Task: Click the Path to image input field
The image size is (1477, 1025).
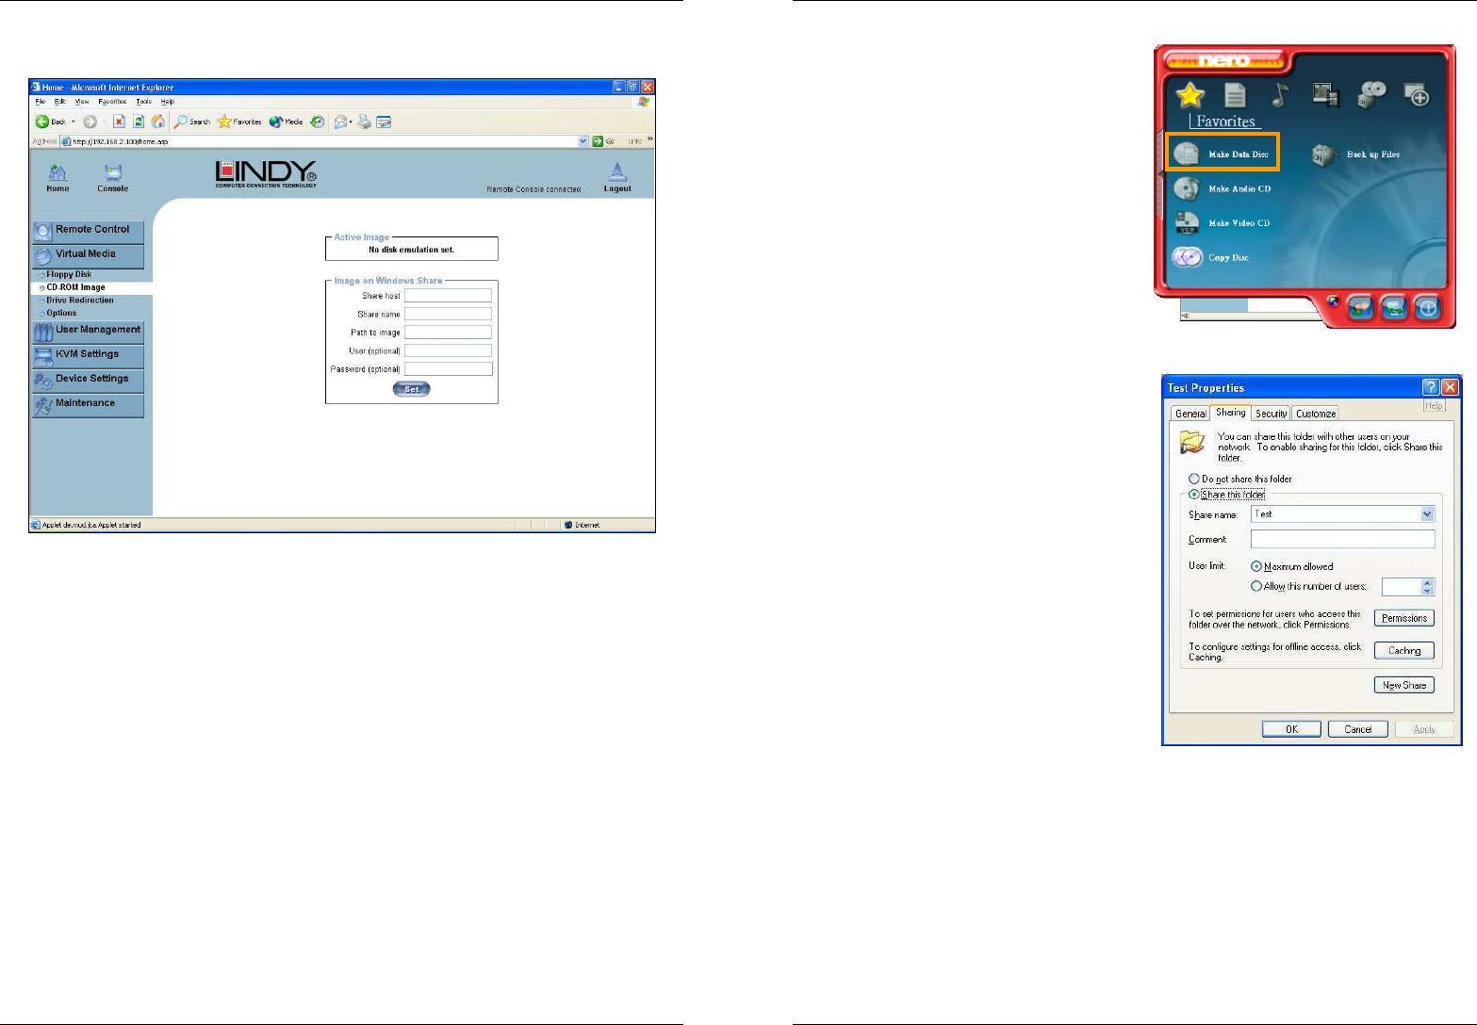Action: (448, 333)
